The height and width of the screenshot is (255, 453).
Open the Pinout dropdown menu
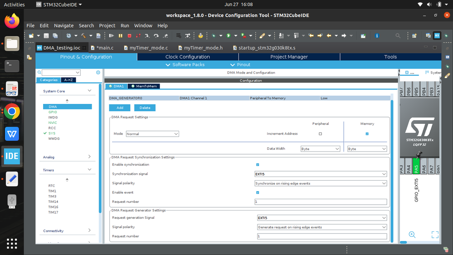pos(240,65)
